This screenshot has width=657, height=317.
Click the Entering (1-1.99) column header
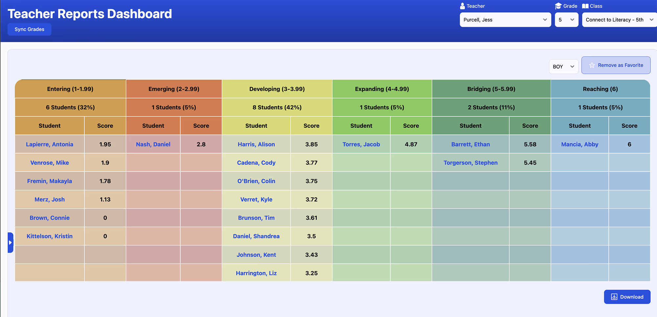(x=70, y=89)
